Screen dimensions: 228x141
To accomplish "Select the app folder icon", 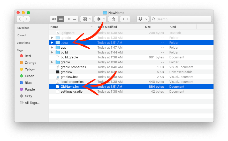I will click(x=58, y=48).
